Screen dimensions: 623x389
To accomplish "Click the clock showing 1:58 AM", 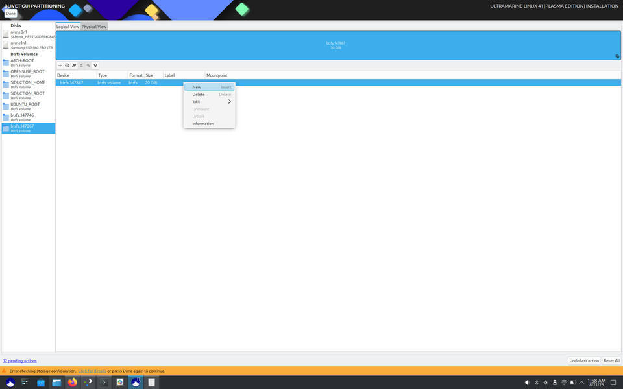I will 596,383.
